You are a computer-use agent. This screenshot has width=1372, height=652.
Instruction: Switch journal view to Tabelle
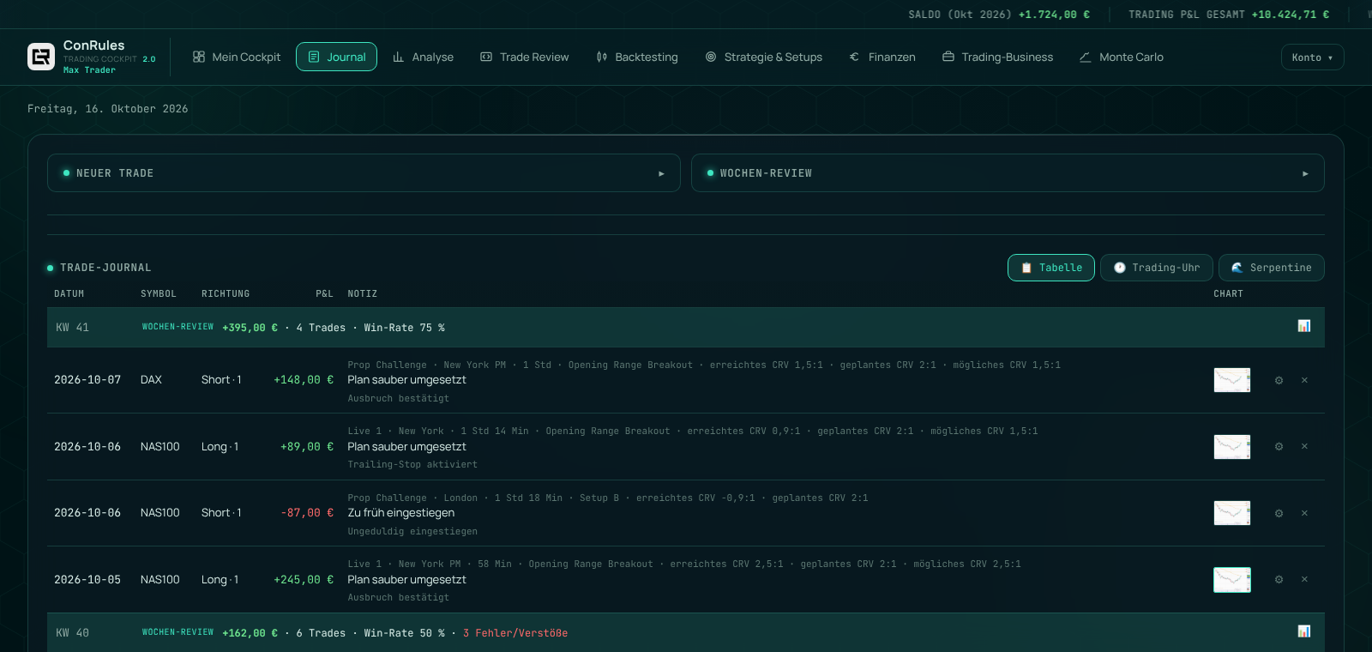click(1051, 268)
